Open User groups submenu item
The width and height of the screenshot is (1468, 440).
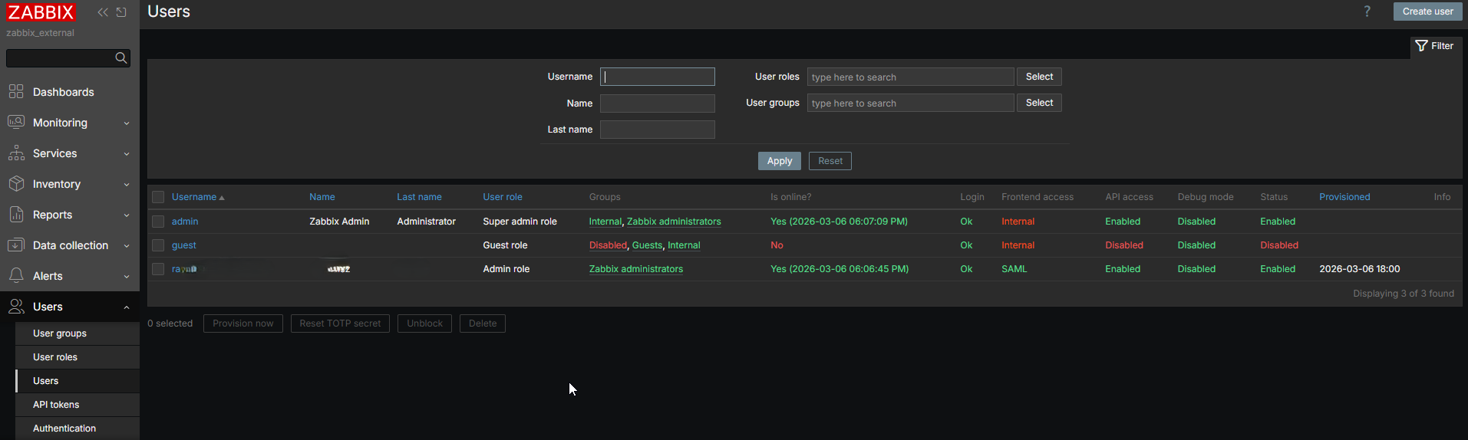[x=60, y=333]
